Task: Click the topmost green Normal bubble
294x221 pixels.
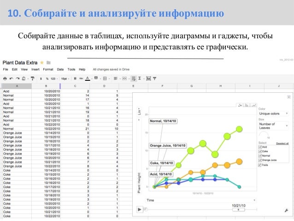Action: (x=239, y=129)
